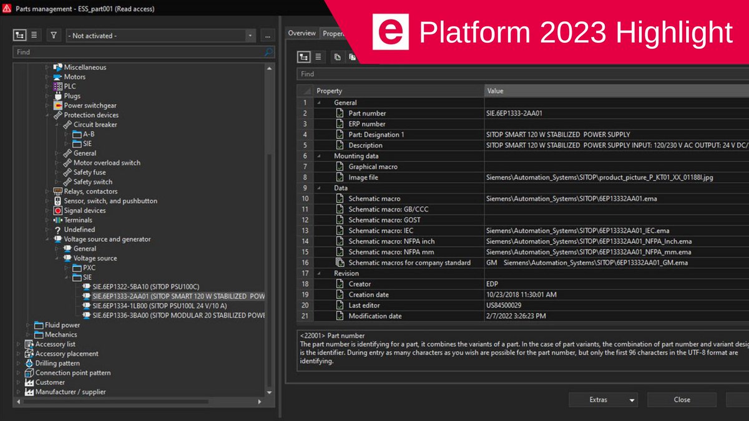Click the Undefined question mark icon
Image resolution: width=749 pixels, height=421 pixels.
(58, 230)
